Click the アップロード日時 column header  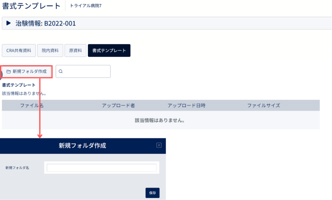coord(186,105)
